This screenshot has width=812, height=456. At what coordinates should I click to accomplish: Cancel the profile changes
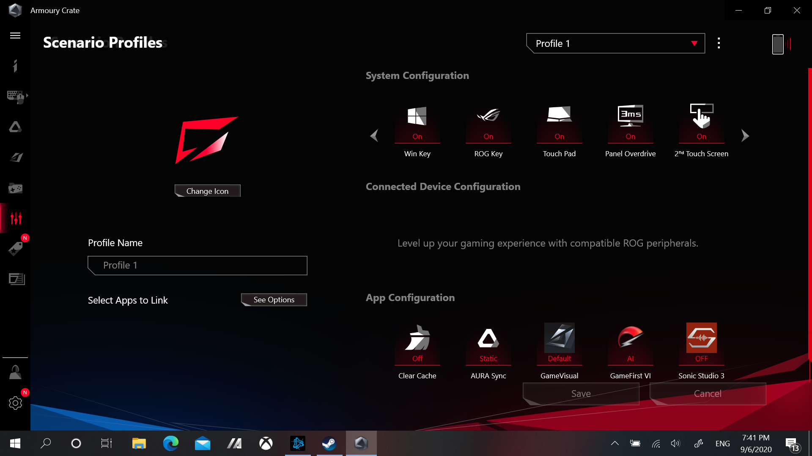click(708, 394)
